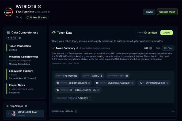Screen dimensions: 182x121
Task: Click the Discord logo icon
Action: point(97,83)
